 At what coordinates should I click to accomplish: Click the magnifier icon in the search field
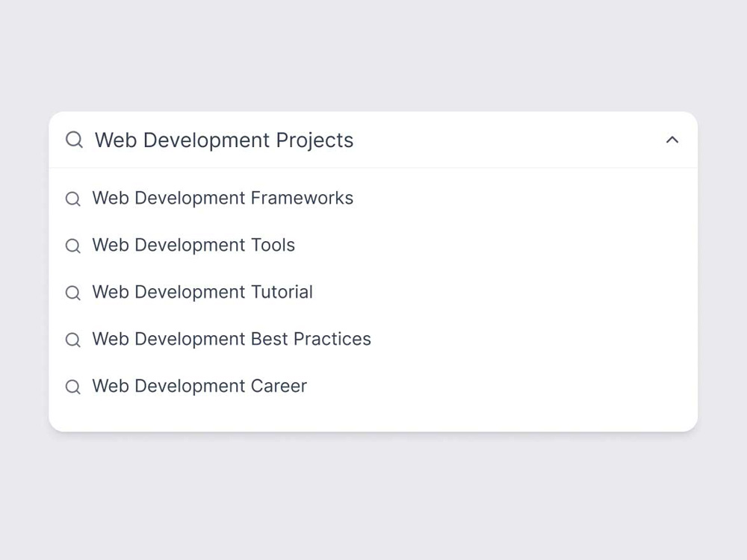click(x=74, y=140)
